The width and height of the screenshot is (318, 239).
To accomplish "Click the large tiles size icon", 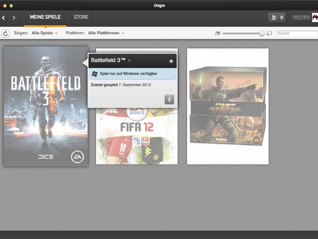I will point(269,33).
